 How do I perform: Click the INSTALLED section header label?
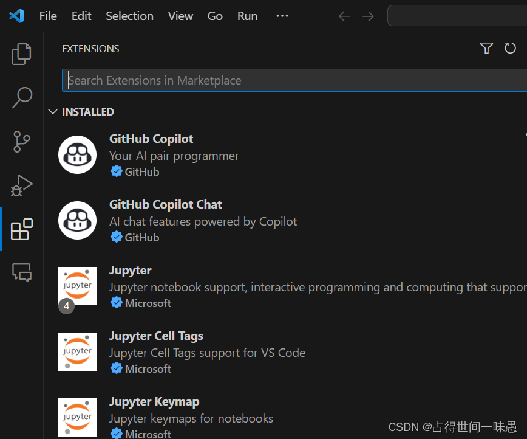pyautogui.click(x=87, y=112)
